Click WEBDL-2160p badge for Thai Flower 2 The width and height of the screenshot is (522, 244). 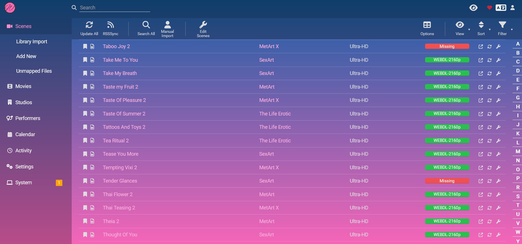click(447, 194)
